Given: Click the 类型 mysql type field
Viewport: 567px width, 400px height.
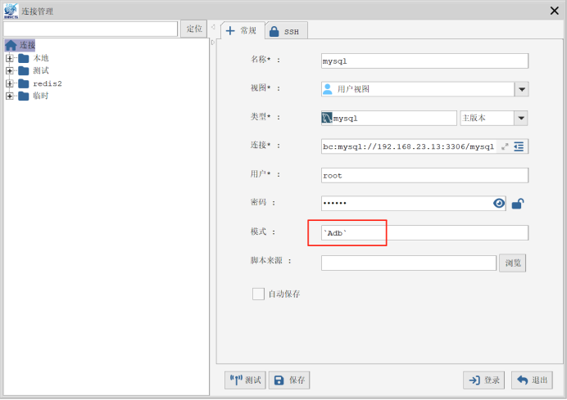Looking at the screenshot, I should click(388, 118).
